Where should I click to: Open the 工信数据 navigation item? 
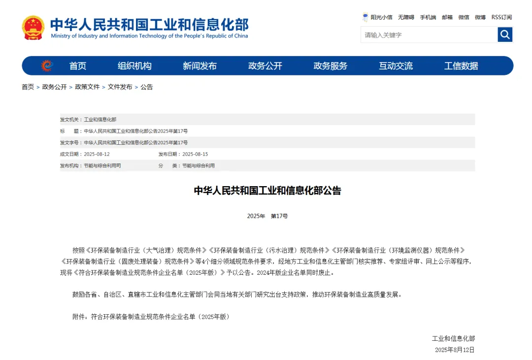coord(461,66)
